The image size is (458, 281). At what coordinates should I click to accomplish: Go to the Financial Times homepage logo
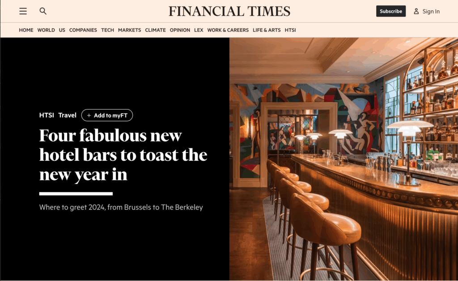pyautogui.click(x=229, y=11)
